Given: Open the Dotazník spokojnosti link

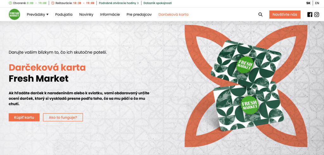Looking at the screenshot, I should click(x=158, y=3).
